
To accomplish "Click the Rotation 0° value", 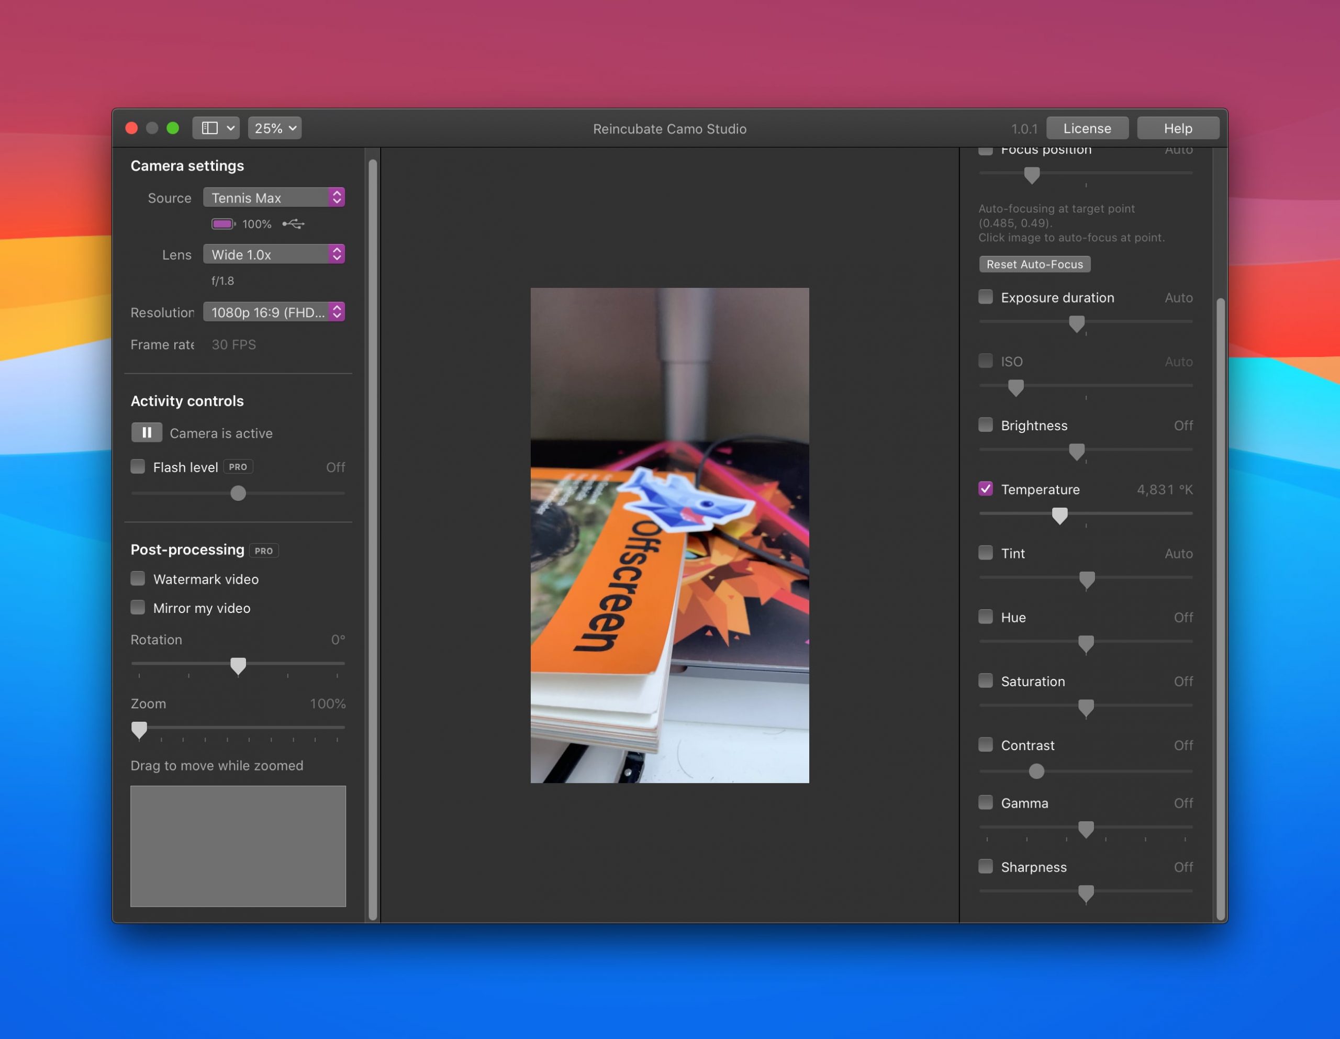I will 338,640.
